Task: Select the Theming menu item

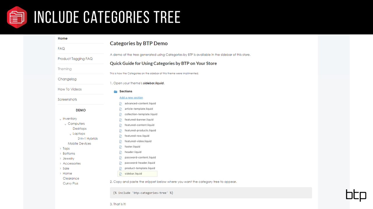Action: (x=64, y=69)
